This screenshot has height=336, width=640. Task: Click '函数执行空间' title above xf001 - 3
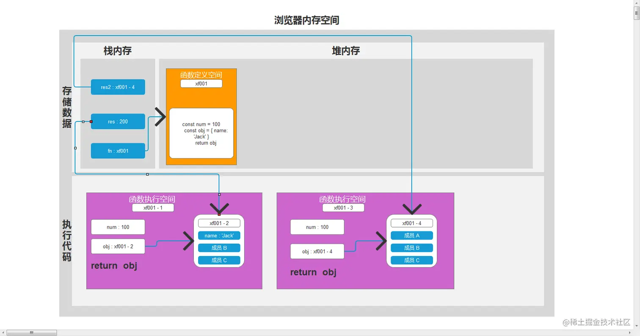coord(342,199)
